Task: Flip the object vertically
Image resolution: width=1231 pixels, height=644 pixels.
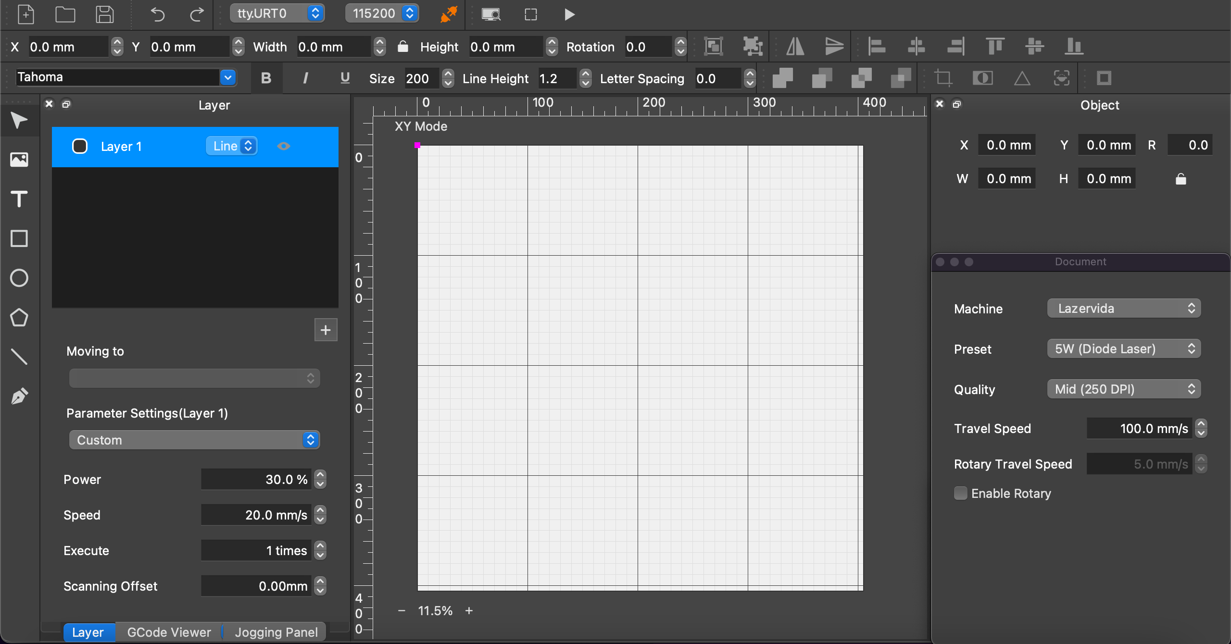Action: tap(834, 46)
